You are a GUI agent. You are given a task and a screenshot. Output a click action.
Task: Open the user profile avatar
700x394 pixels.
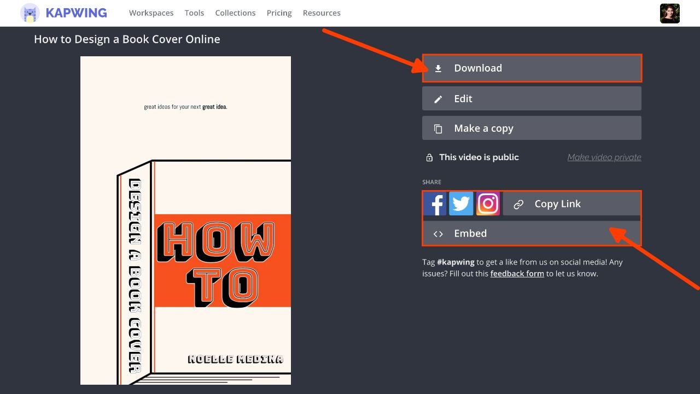click(x=669, y=14)
